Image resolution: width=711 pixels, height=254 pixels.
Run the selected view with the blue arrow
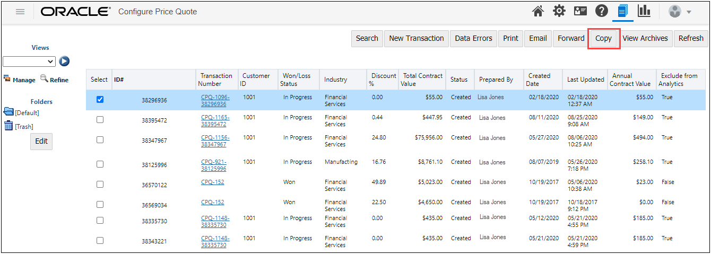click(x=64, y=62)
